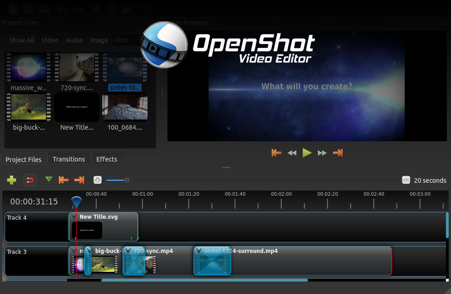Image resolution: width=451 pixels, height=294 pixels.
Task: Filter project files by Video
Action: coord(50,40)
